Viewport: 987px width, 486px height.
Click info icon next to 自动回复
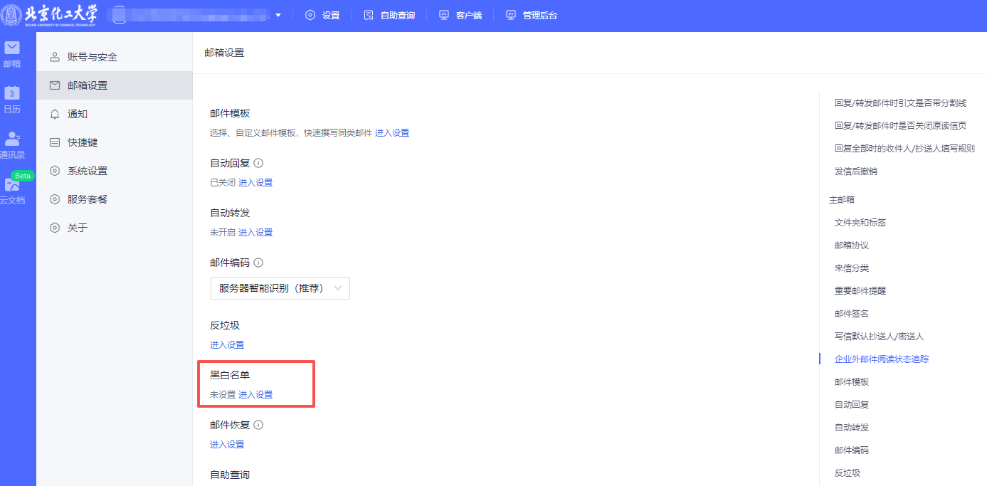[258, 163]
